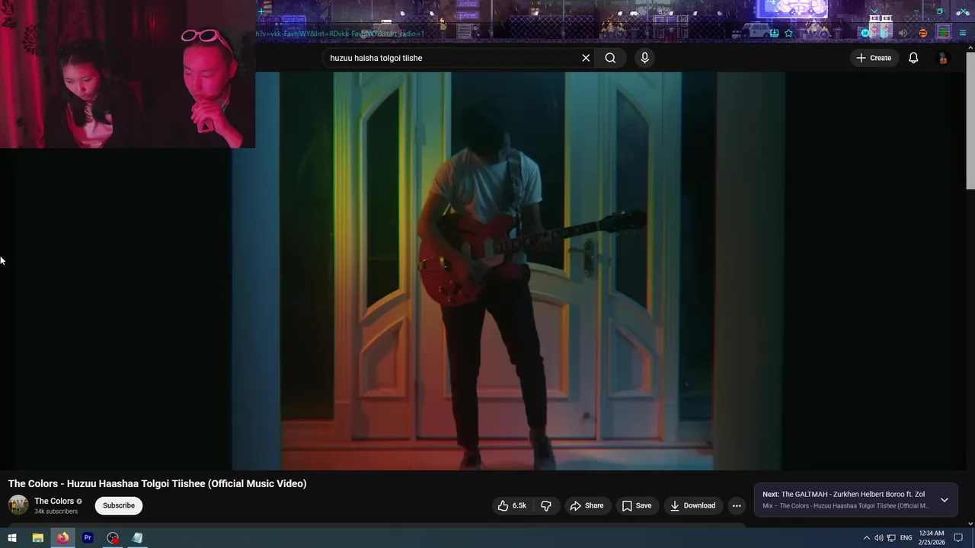
Task: Click the webcam overlay thumbnail
Action: coord(128,74)
